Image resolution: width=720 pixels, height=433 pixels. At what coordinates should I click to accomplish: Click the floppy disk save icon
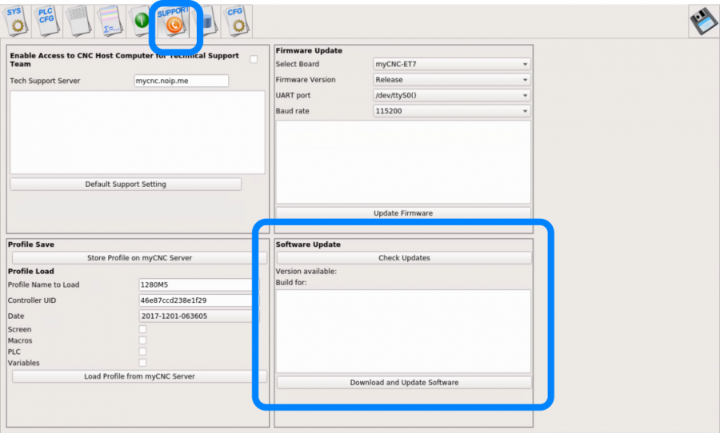pos(702,22)
